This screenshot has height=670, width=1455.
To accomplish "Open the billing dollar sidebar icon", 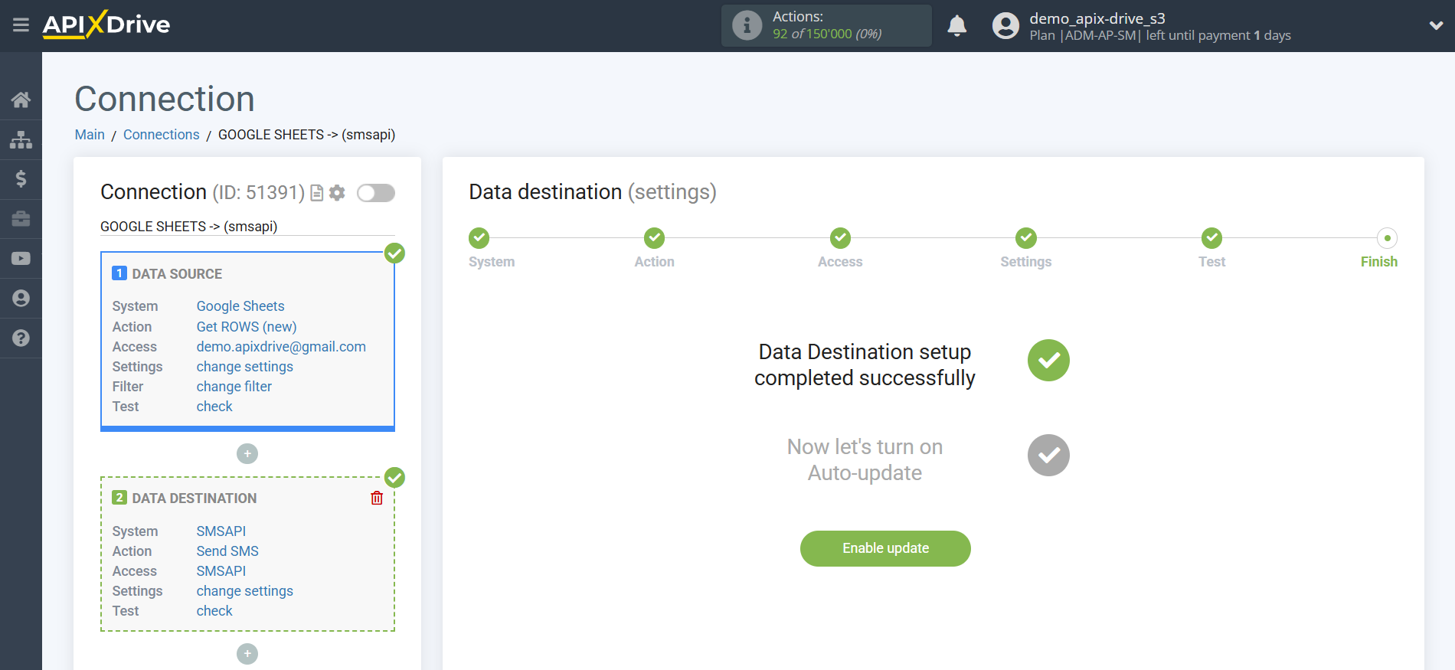I will click(21, 179).
